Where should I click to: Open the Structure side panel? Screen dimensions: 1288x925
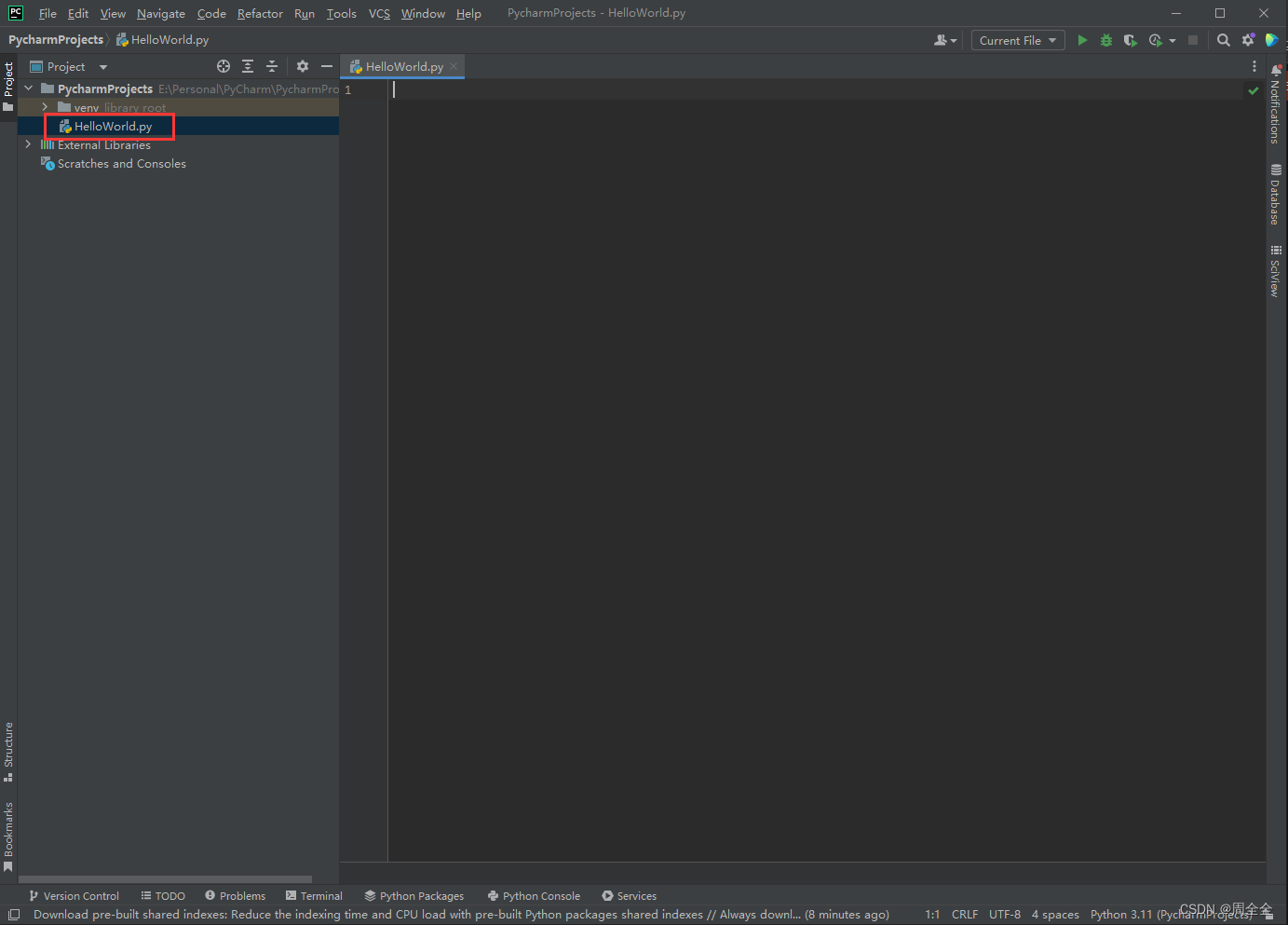click(x=8, y=751)
